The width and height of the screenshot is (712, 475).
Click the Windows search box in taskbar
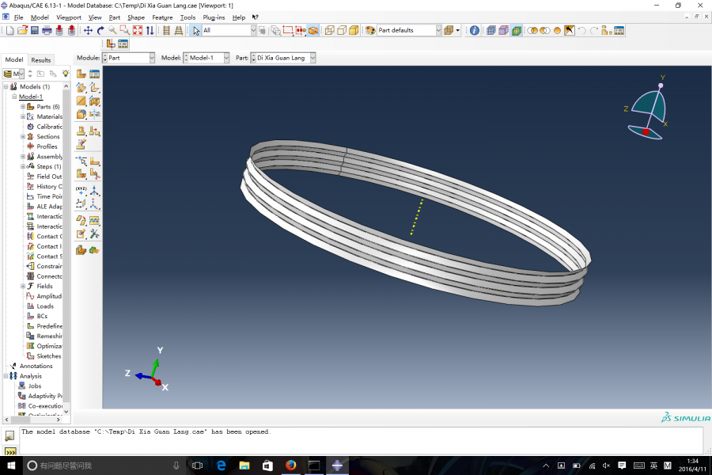coord(95,465)
